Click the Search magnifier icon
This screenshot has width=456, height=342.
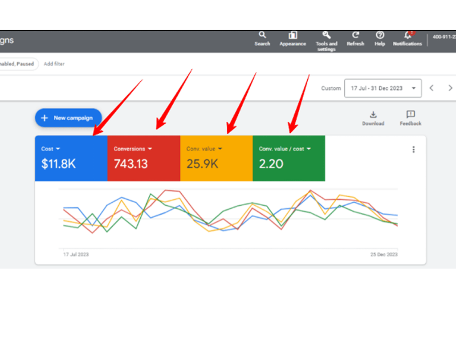[x=262, y=35]
